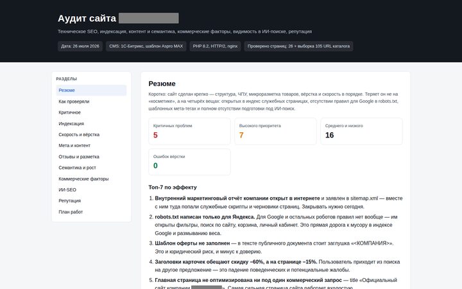The image size is (462, 289).
Task: Click the summary paragraph starting Коротко
Action: click(x=275, y=101)
